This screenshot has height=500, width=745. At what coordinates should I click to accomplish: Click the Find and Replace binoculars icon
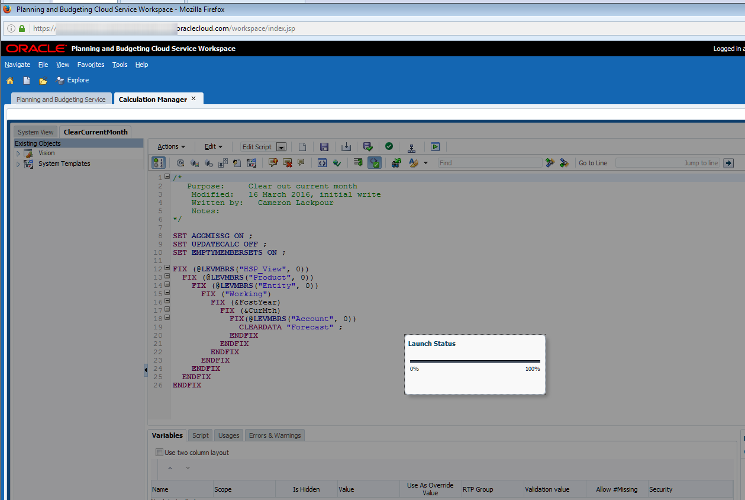tap(396, 162)
